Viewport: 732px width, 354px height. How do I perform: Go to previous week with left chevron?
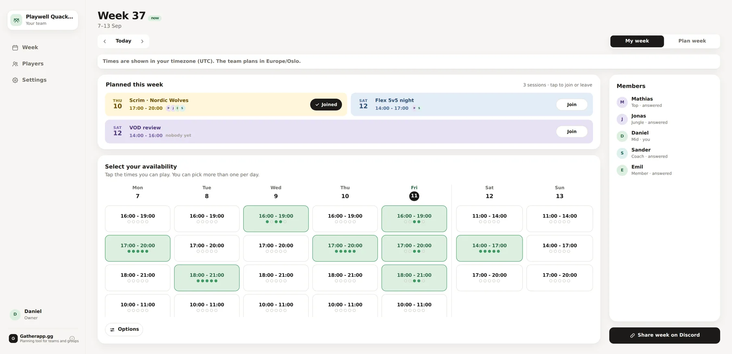point(105,41)
